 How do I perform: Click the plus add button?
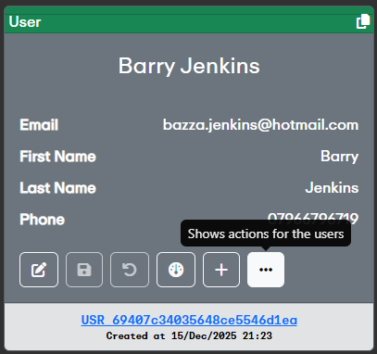coord(221,270)
